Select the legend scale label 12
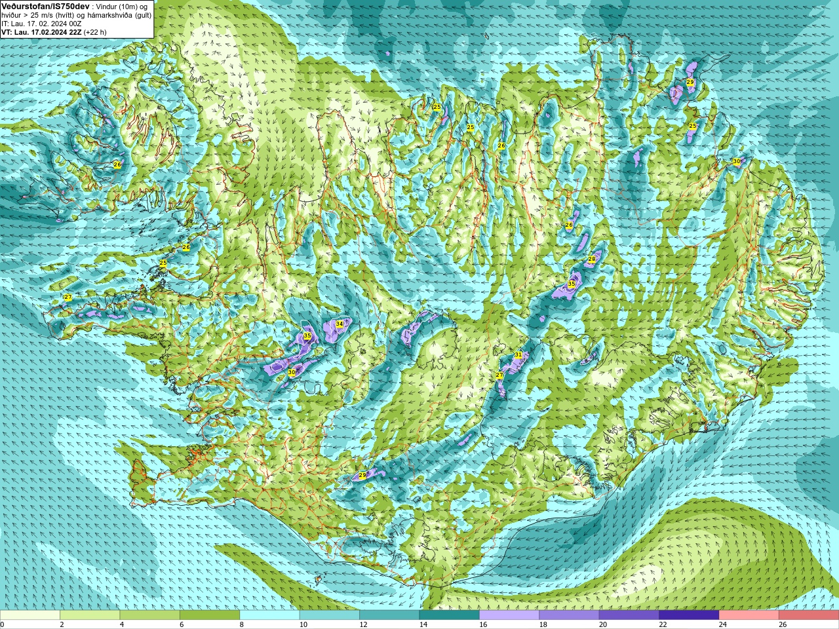Screen dimensions: 839x629 pos(362,624)
